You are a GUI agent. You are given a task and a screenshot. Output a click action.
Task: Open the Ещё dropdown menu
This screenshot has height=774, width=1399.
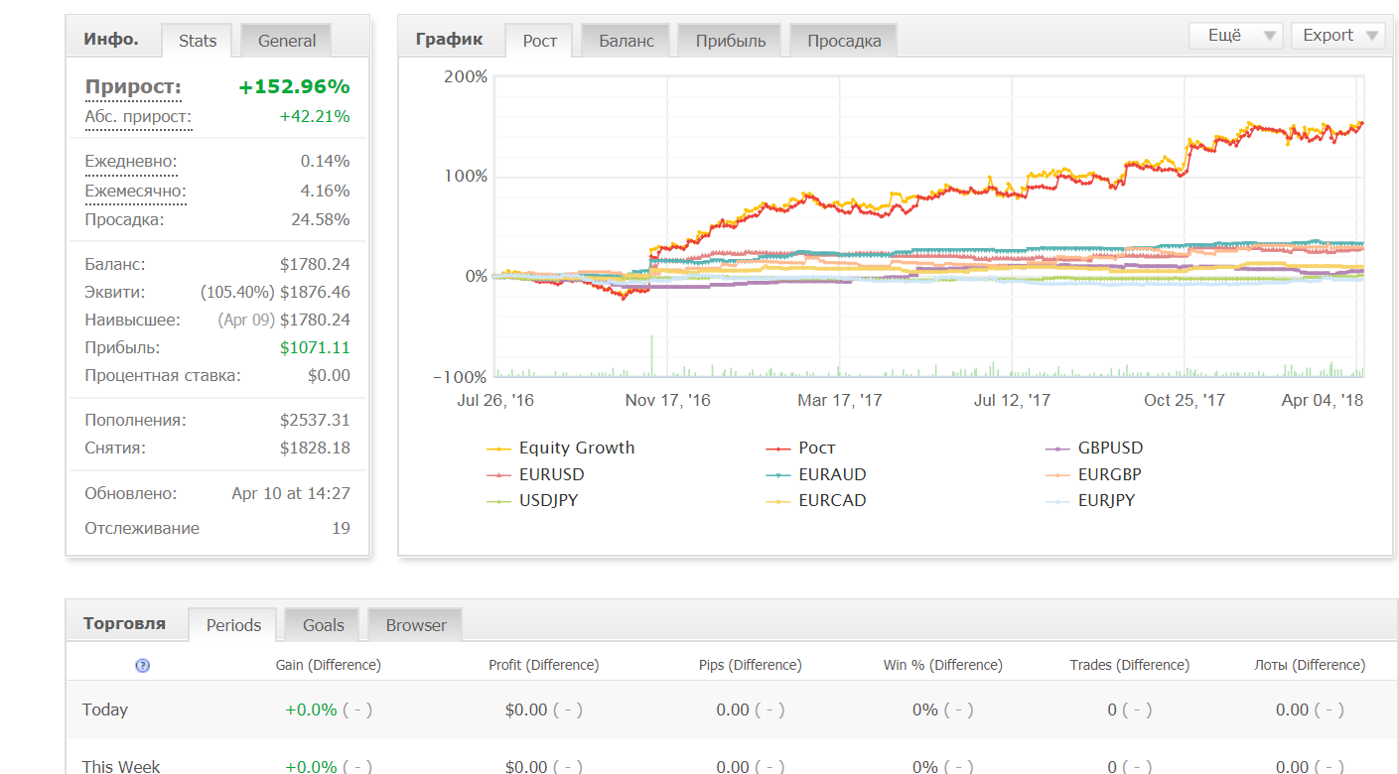tap(1236, 35)
